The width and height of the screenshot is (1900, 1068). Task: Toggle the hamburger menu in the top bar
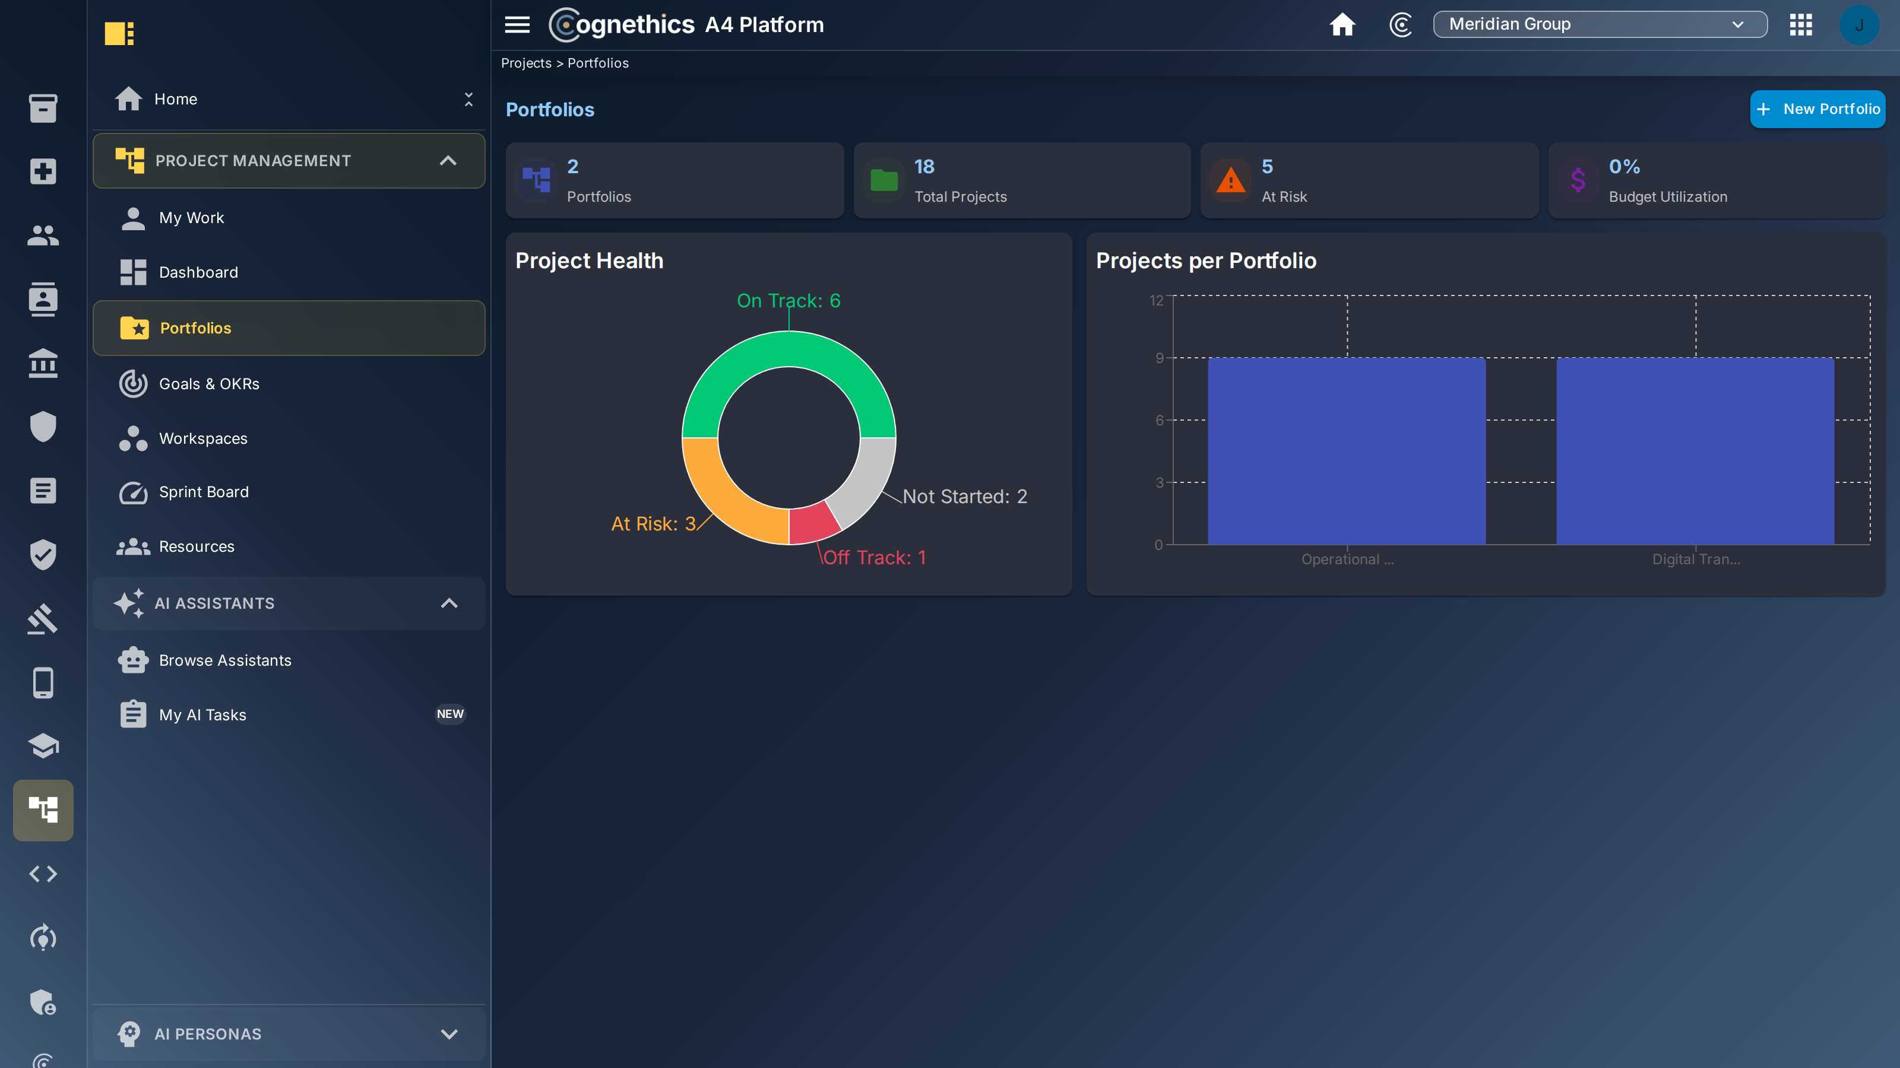(x=517, y=25)
